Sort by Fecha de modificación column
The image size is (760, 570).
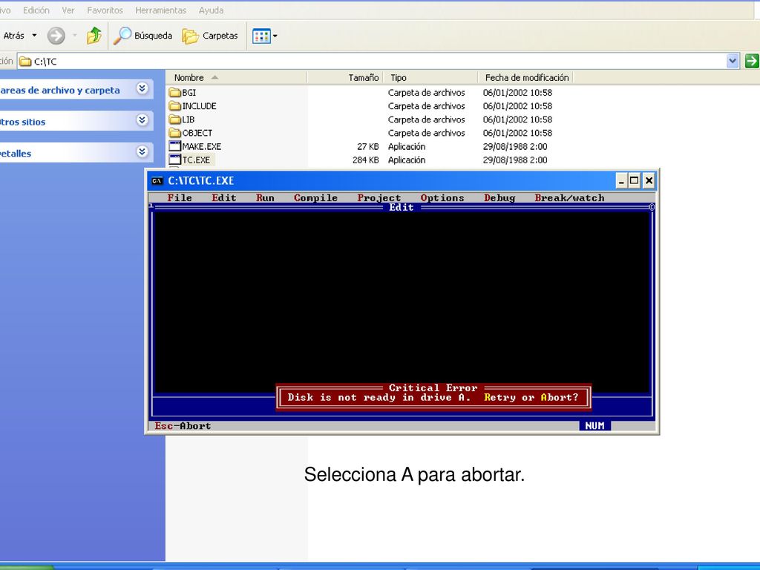pos(525,77)
